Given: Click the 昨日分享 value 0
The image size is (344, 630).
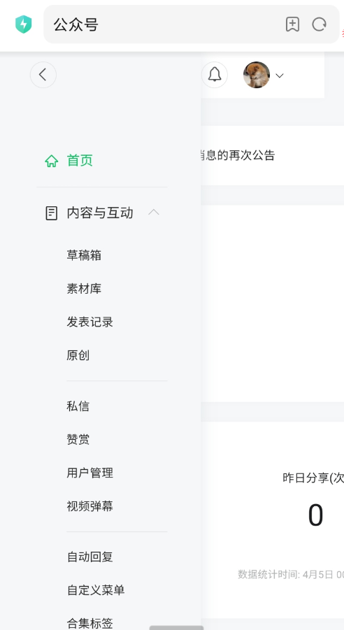Looking at the screenshot, I should pyautogui.click(x=315, y=515).
